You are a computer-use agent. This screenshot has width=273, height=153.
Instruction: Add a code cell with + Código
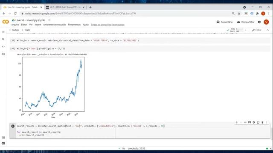coord(14,30)
